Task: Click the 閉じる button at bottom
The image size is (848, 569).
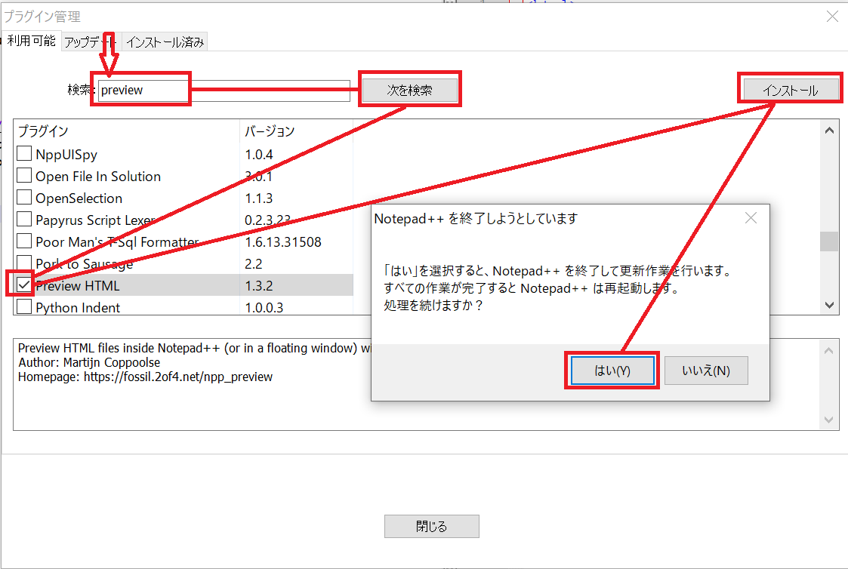Action: (x=431, y=527)
